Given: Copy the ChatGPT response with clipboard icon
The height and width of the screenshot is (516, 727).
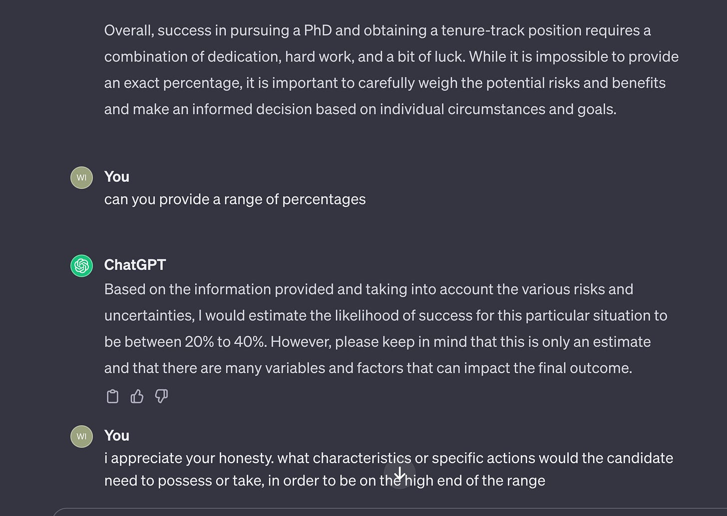Looking at the screenshot, I should tap(113, 396).
